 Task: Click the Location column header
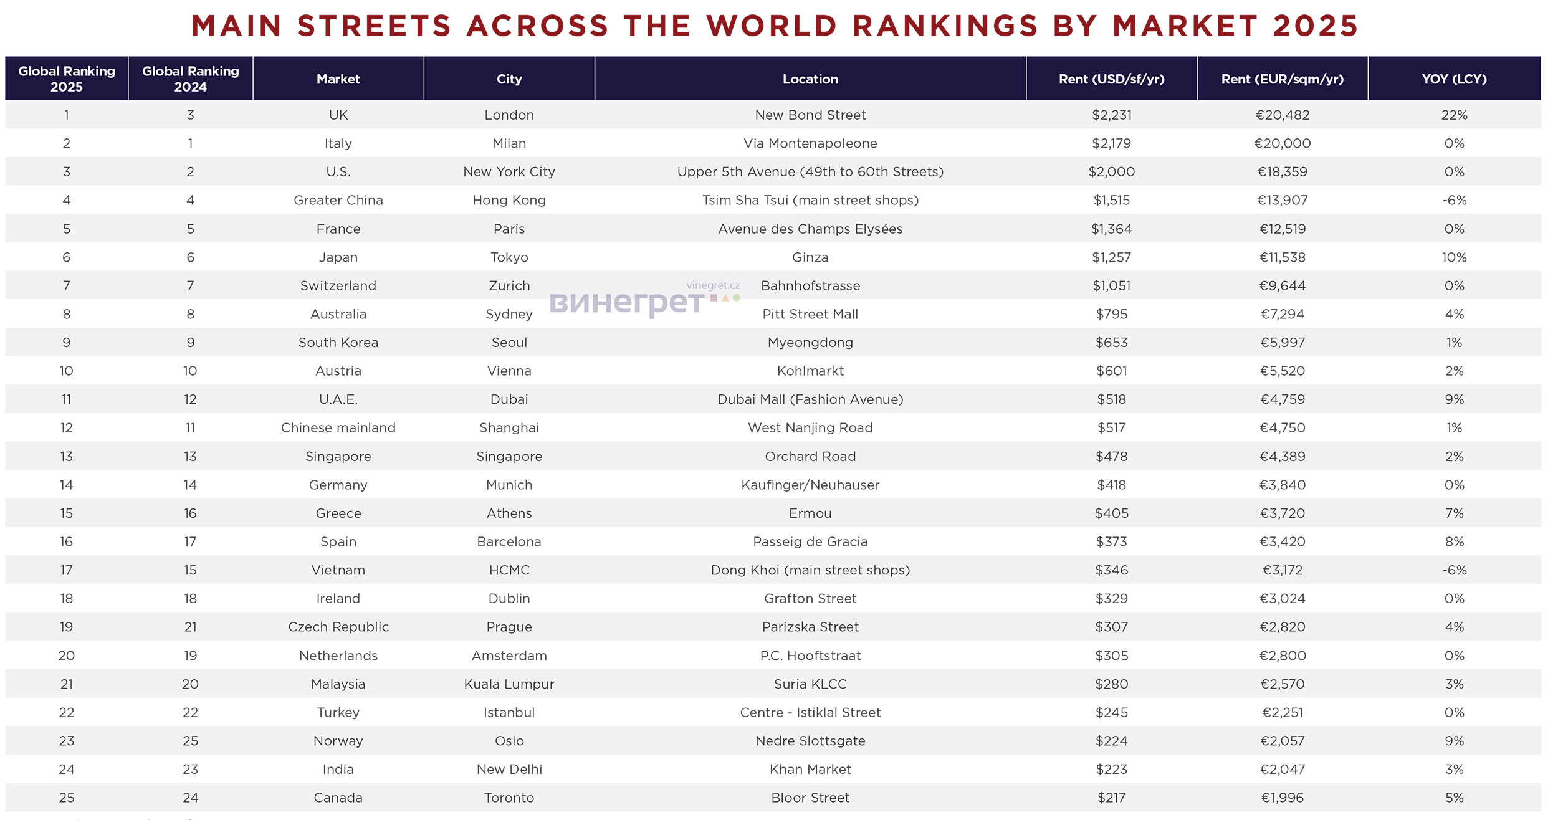coord(810,79)
